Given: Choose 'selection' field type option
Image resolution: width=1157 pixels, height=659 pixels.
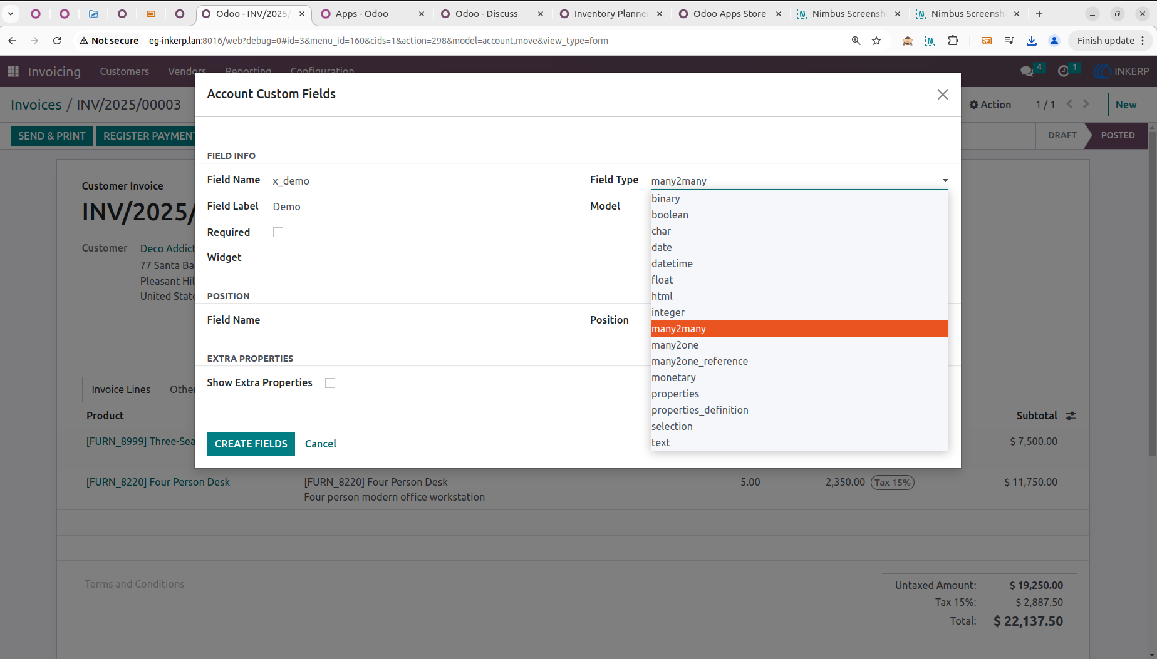Looking at the screenshot, I should (799, 426).
